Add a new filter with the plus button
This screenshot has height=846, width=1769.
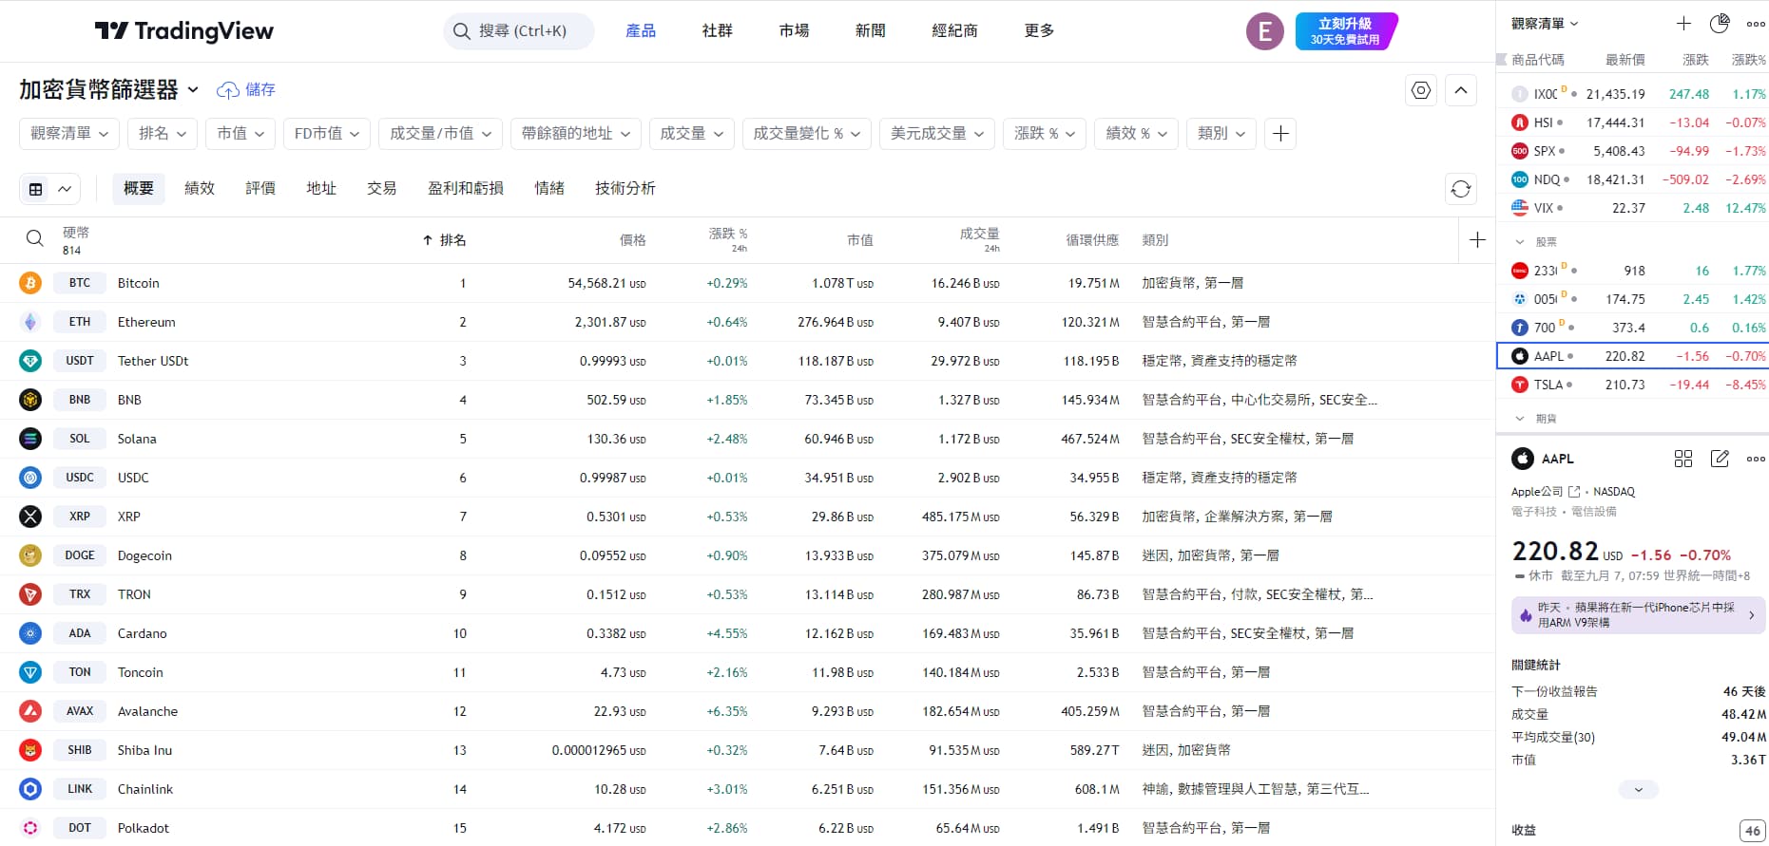(x=1280, y=134)
